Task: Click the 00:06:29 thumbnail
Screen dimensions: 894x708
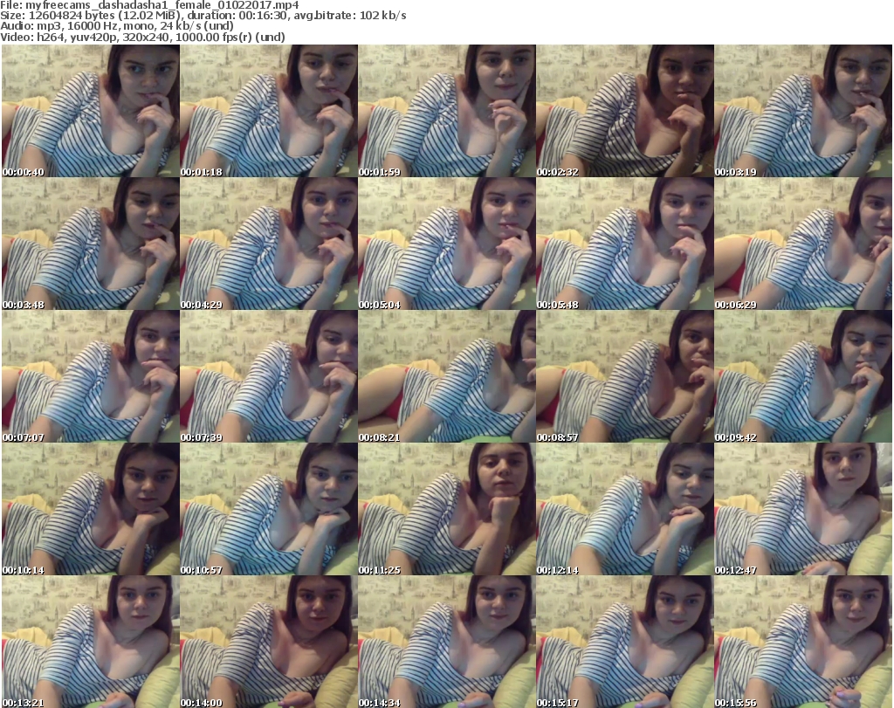Action: coord(803,244)
